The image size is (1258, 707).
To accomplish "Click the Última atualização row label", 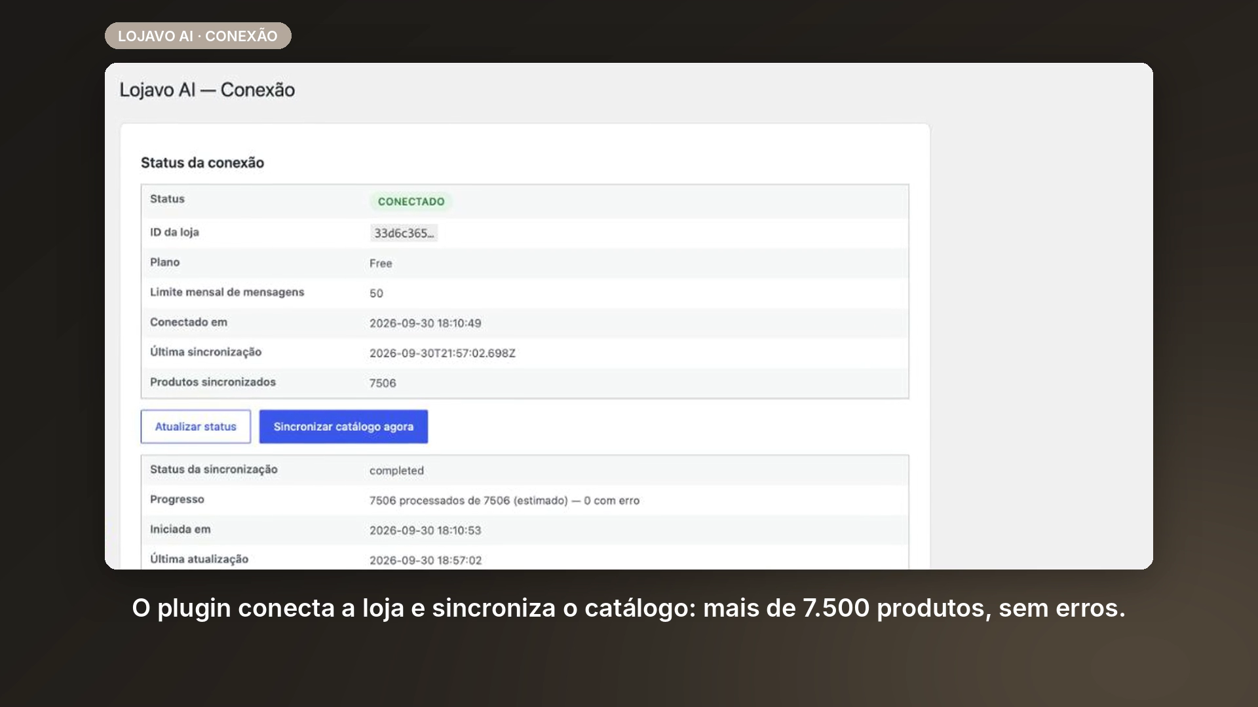I will (x=199, y=559).
